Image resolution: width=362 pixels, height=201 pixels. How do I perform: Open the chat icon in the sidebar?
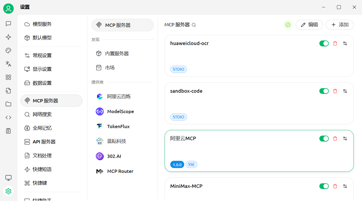coord(8,24)
